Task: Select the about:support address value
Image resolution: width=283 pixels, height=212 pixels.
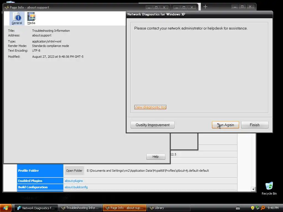Action: click(x=42, y=35)
